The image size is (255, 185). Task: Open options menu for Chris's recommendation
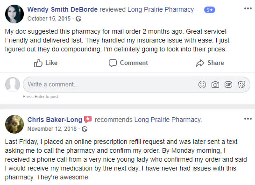click(x=248, y=119)
